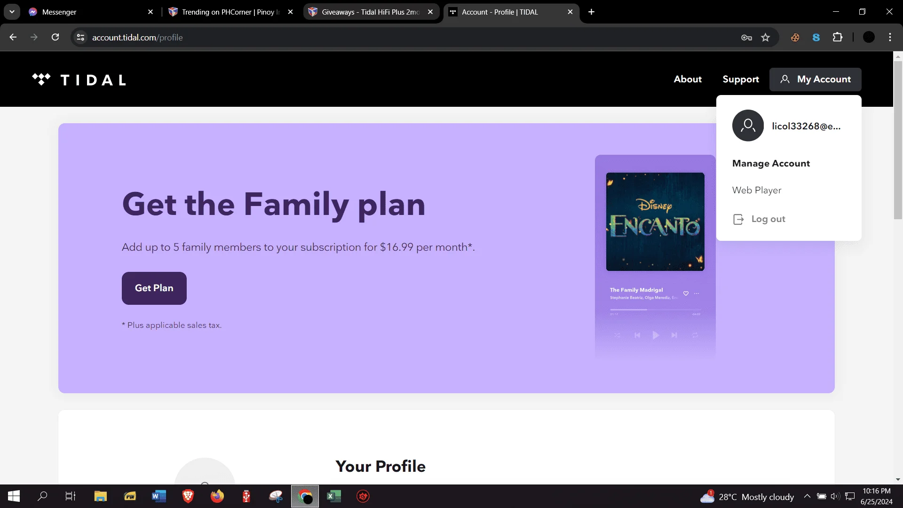
Task: Bookmark this page with the star icon
Action: tap(766, 37)
